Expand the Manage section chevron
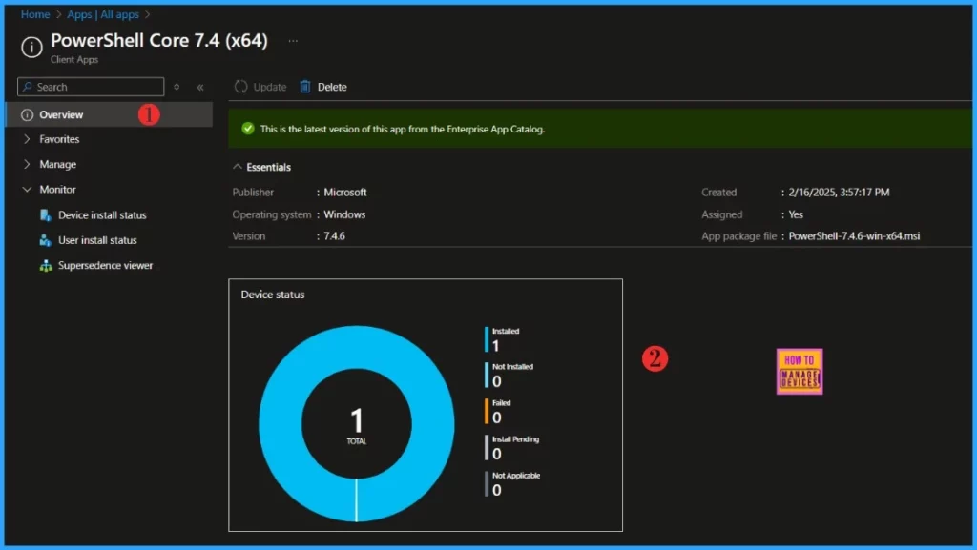This screenshot has width=977, height=550. click(27, 164)
